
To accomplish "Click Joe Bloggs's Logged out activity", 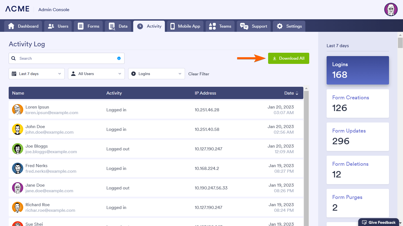I will pyautogui.click(x=118, y=149).
